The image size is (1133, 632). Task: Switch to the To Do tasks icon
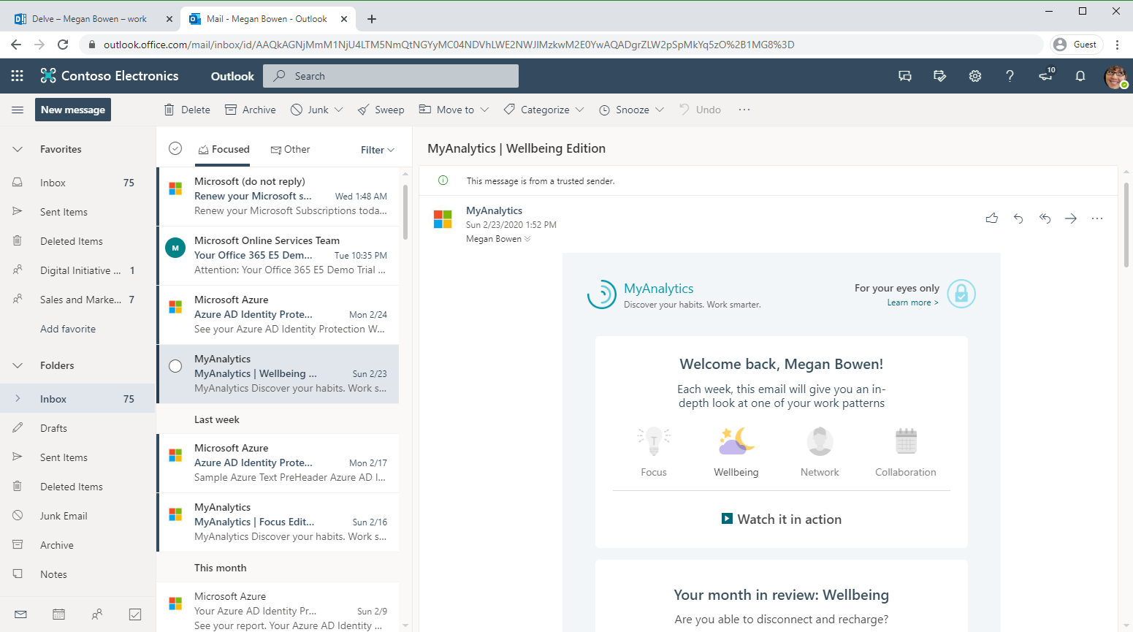[x=135, y=614]
